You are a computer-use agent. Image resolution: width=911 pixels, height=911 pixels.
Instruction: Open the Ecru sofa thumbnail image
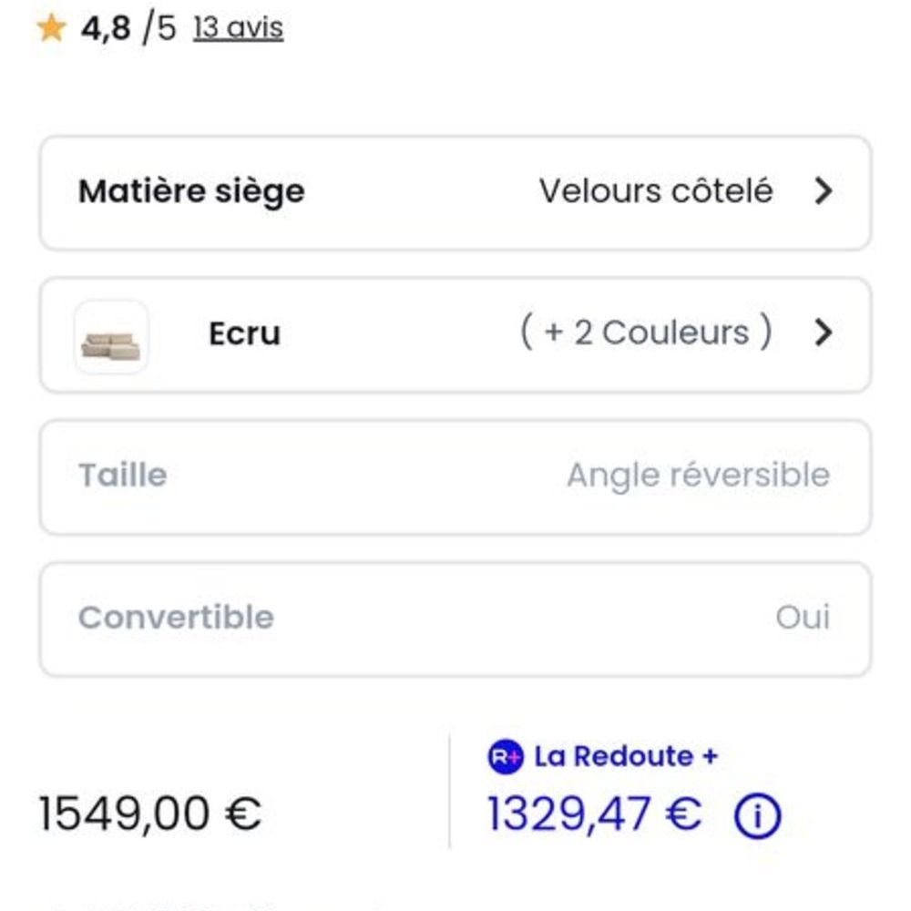point(111,337)
